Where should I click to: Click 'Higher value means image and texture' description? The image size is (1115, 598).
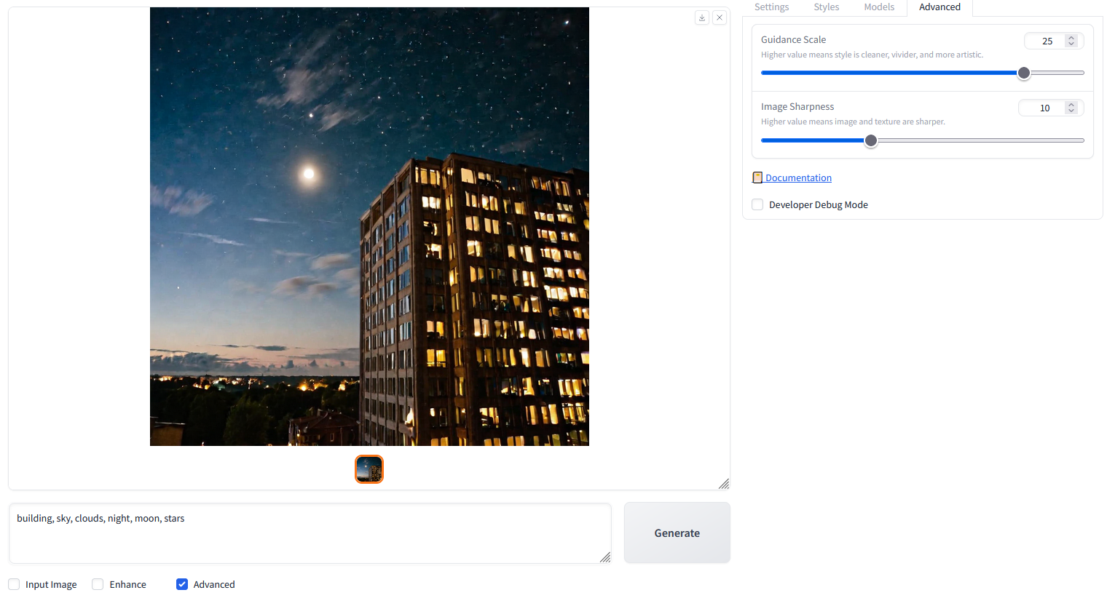pyautogui.click(x=853, y=121)
